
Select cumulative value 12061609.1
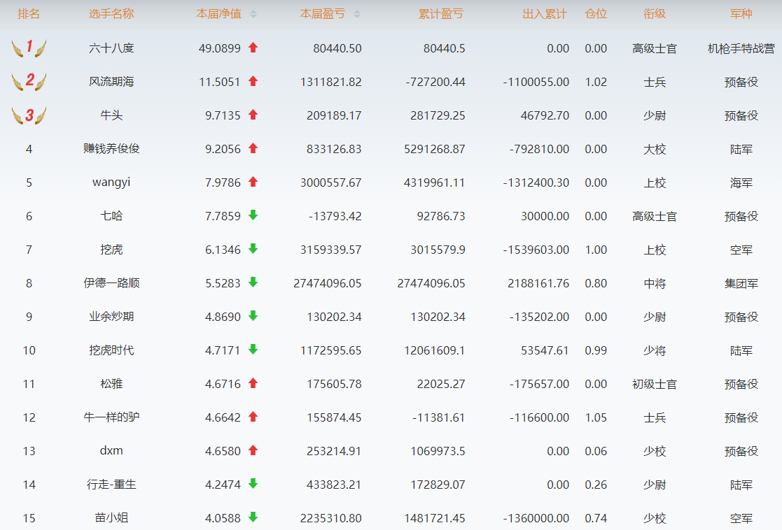pyautogui.click(x=434, y=351)
